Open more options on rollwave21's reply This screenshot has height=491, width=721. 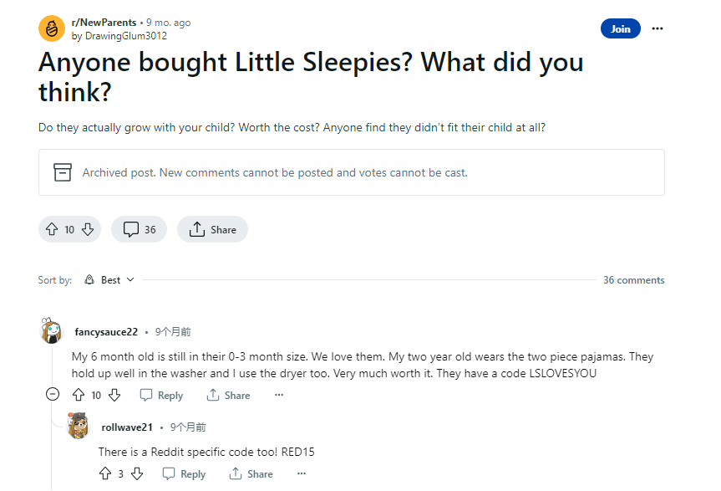[x=302, y=473]
